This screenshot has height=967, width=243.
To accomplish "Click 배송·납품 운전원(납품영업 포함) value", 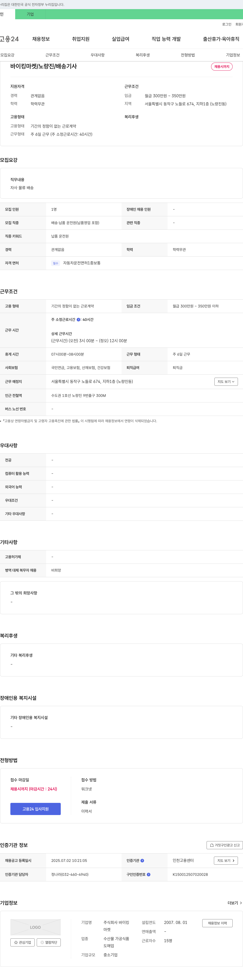I will (75, 223).
